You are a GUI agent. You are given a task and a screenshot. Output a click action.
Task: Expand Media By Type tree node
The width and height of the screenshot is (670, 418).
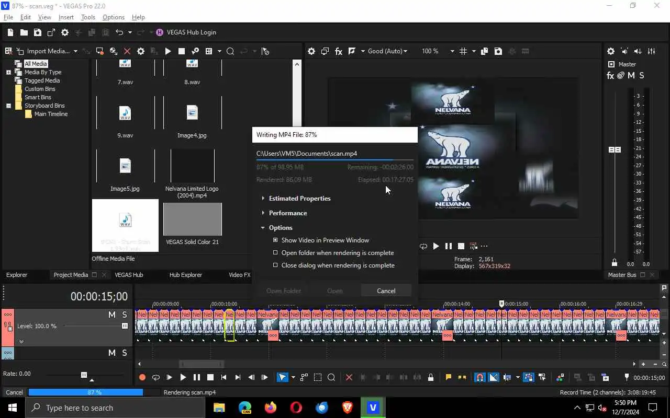tap(8, 72)
